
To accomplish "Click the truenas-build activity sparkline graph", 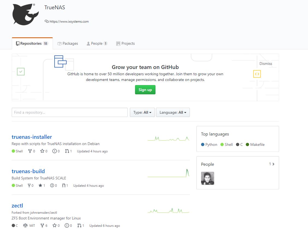I will click(168, 173).
